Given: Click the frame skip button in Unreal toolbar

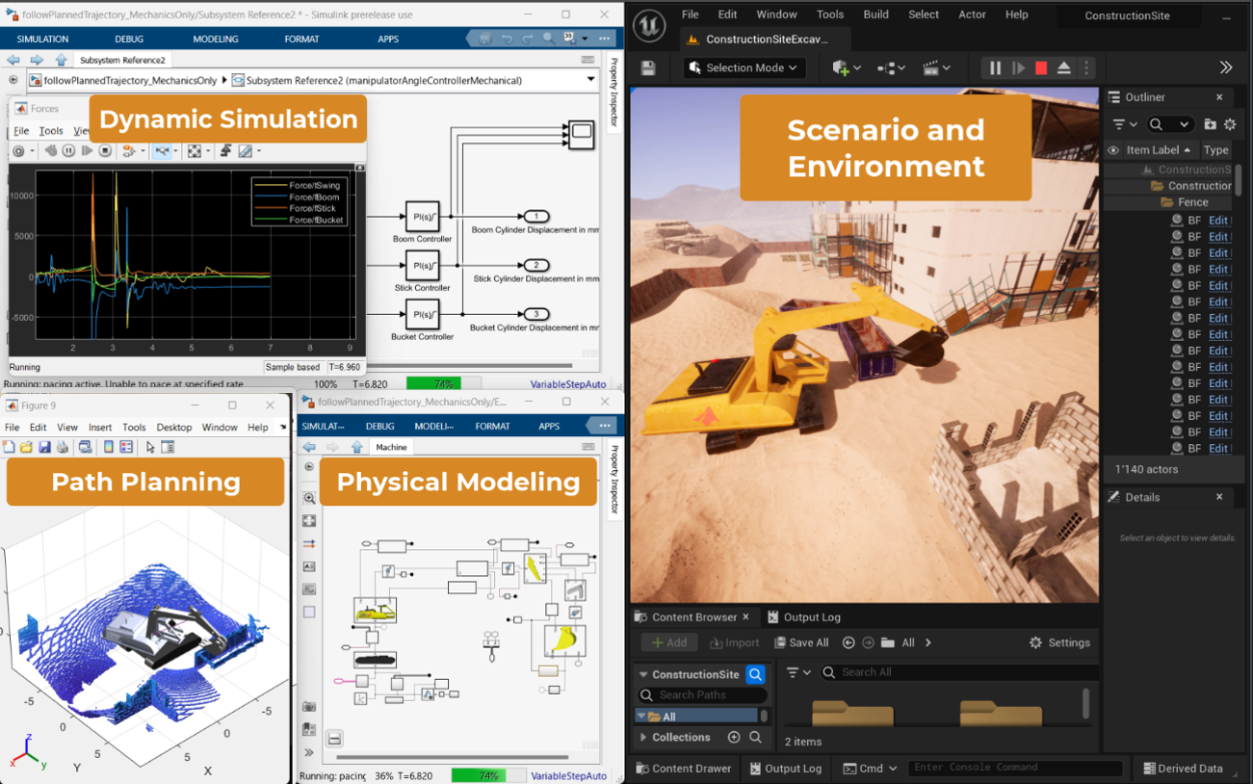Looking at the screenshot, I should [x=1018, y=68].
